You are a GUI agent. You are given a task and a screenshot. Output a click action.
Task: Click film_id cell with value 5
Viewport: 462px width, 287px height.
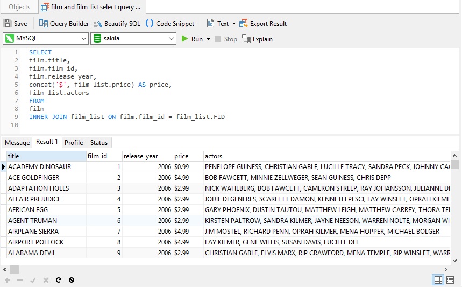coord(104,210)
